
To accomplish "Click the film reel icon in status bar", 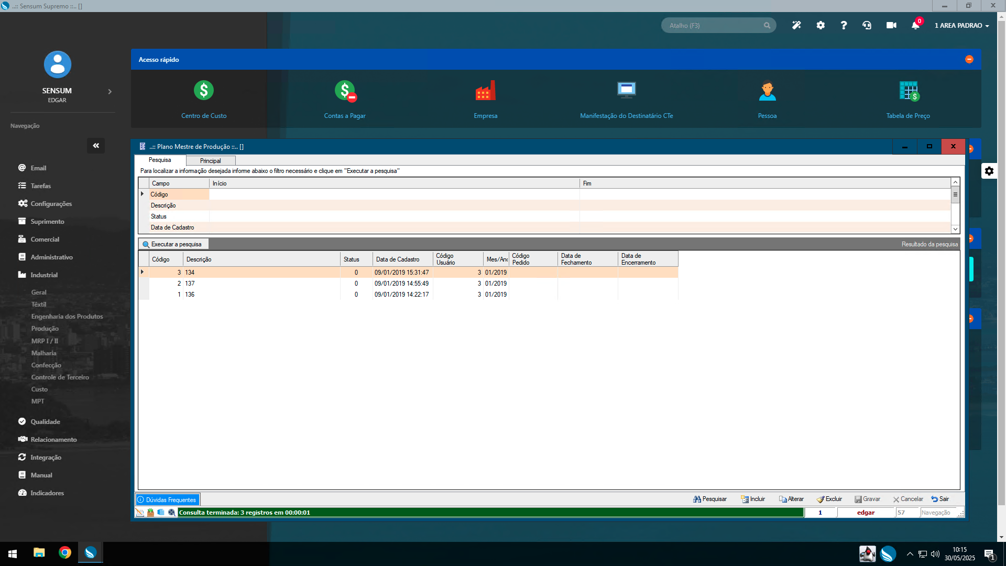I will coord(171,513).
